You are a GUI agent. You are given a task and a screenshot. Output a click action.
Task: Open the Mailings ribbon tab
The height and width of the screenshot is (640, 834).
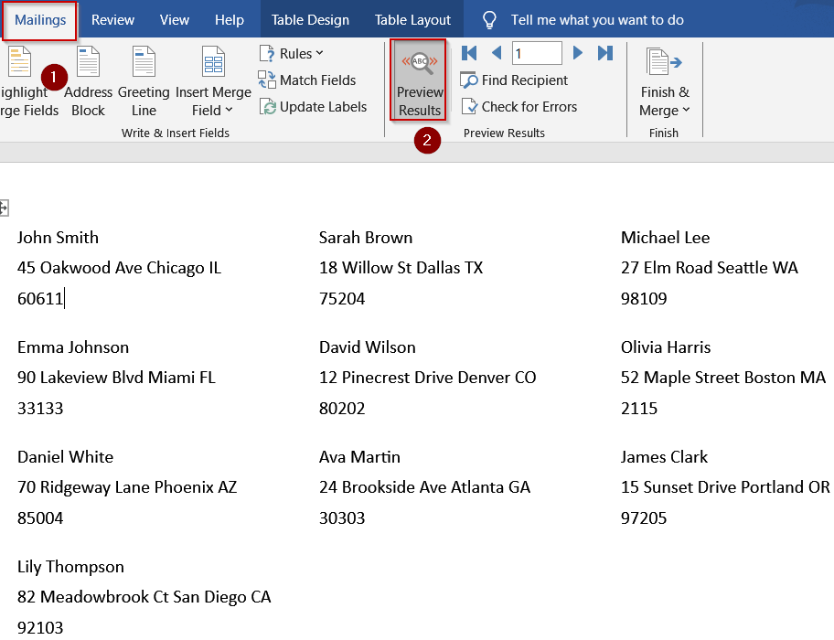pos(40,20)
